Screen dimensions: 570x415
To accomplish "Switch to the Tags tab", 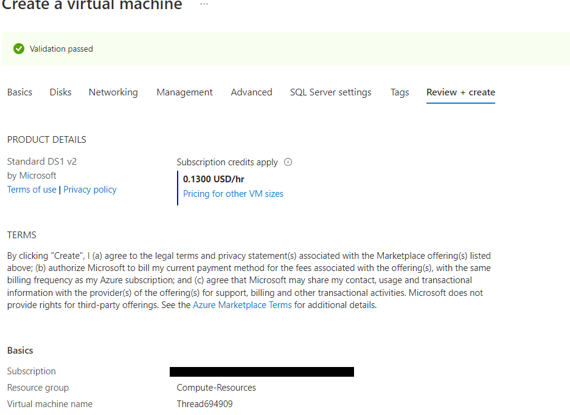I will [x=400, y=92].
